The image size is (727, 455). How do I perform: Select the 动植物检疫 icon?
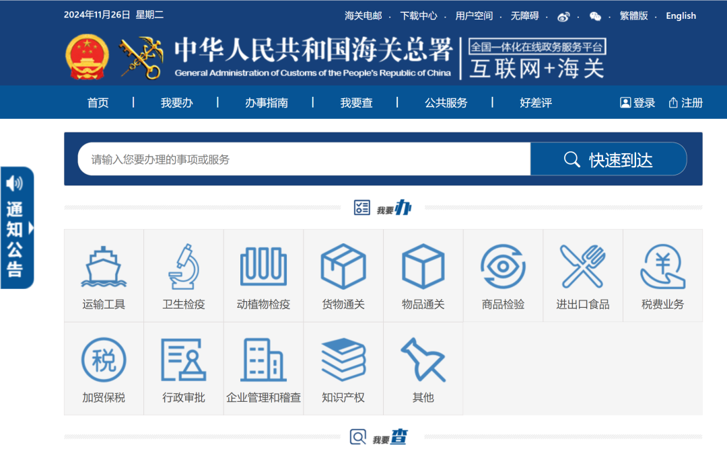point(263,267)
